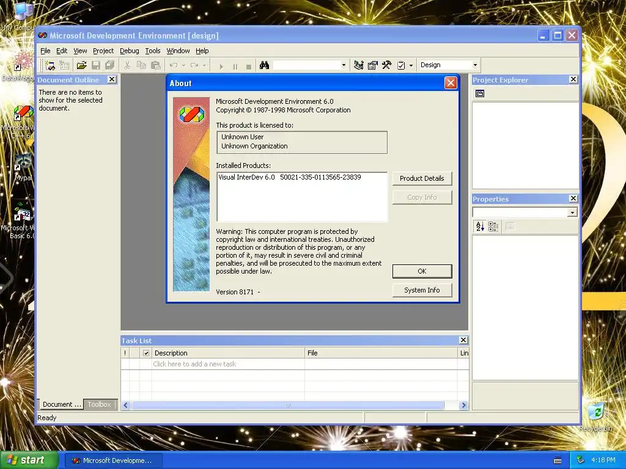Click the Break pause icon

coord(235,67)
